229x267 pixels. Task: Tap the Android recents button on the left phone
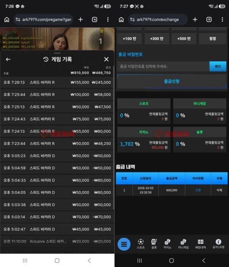(x=25, y=261)
